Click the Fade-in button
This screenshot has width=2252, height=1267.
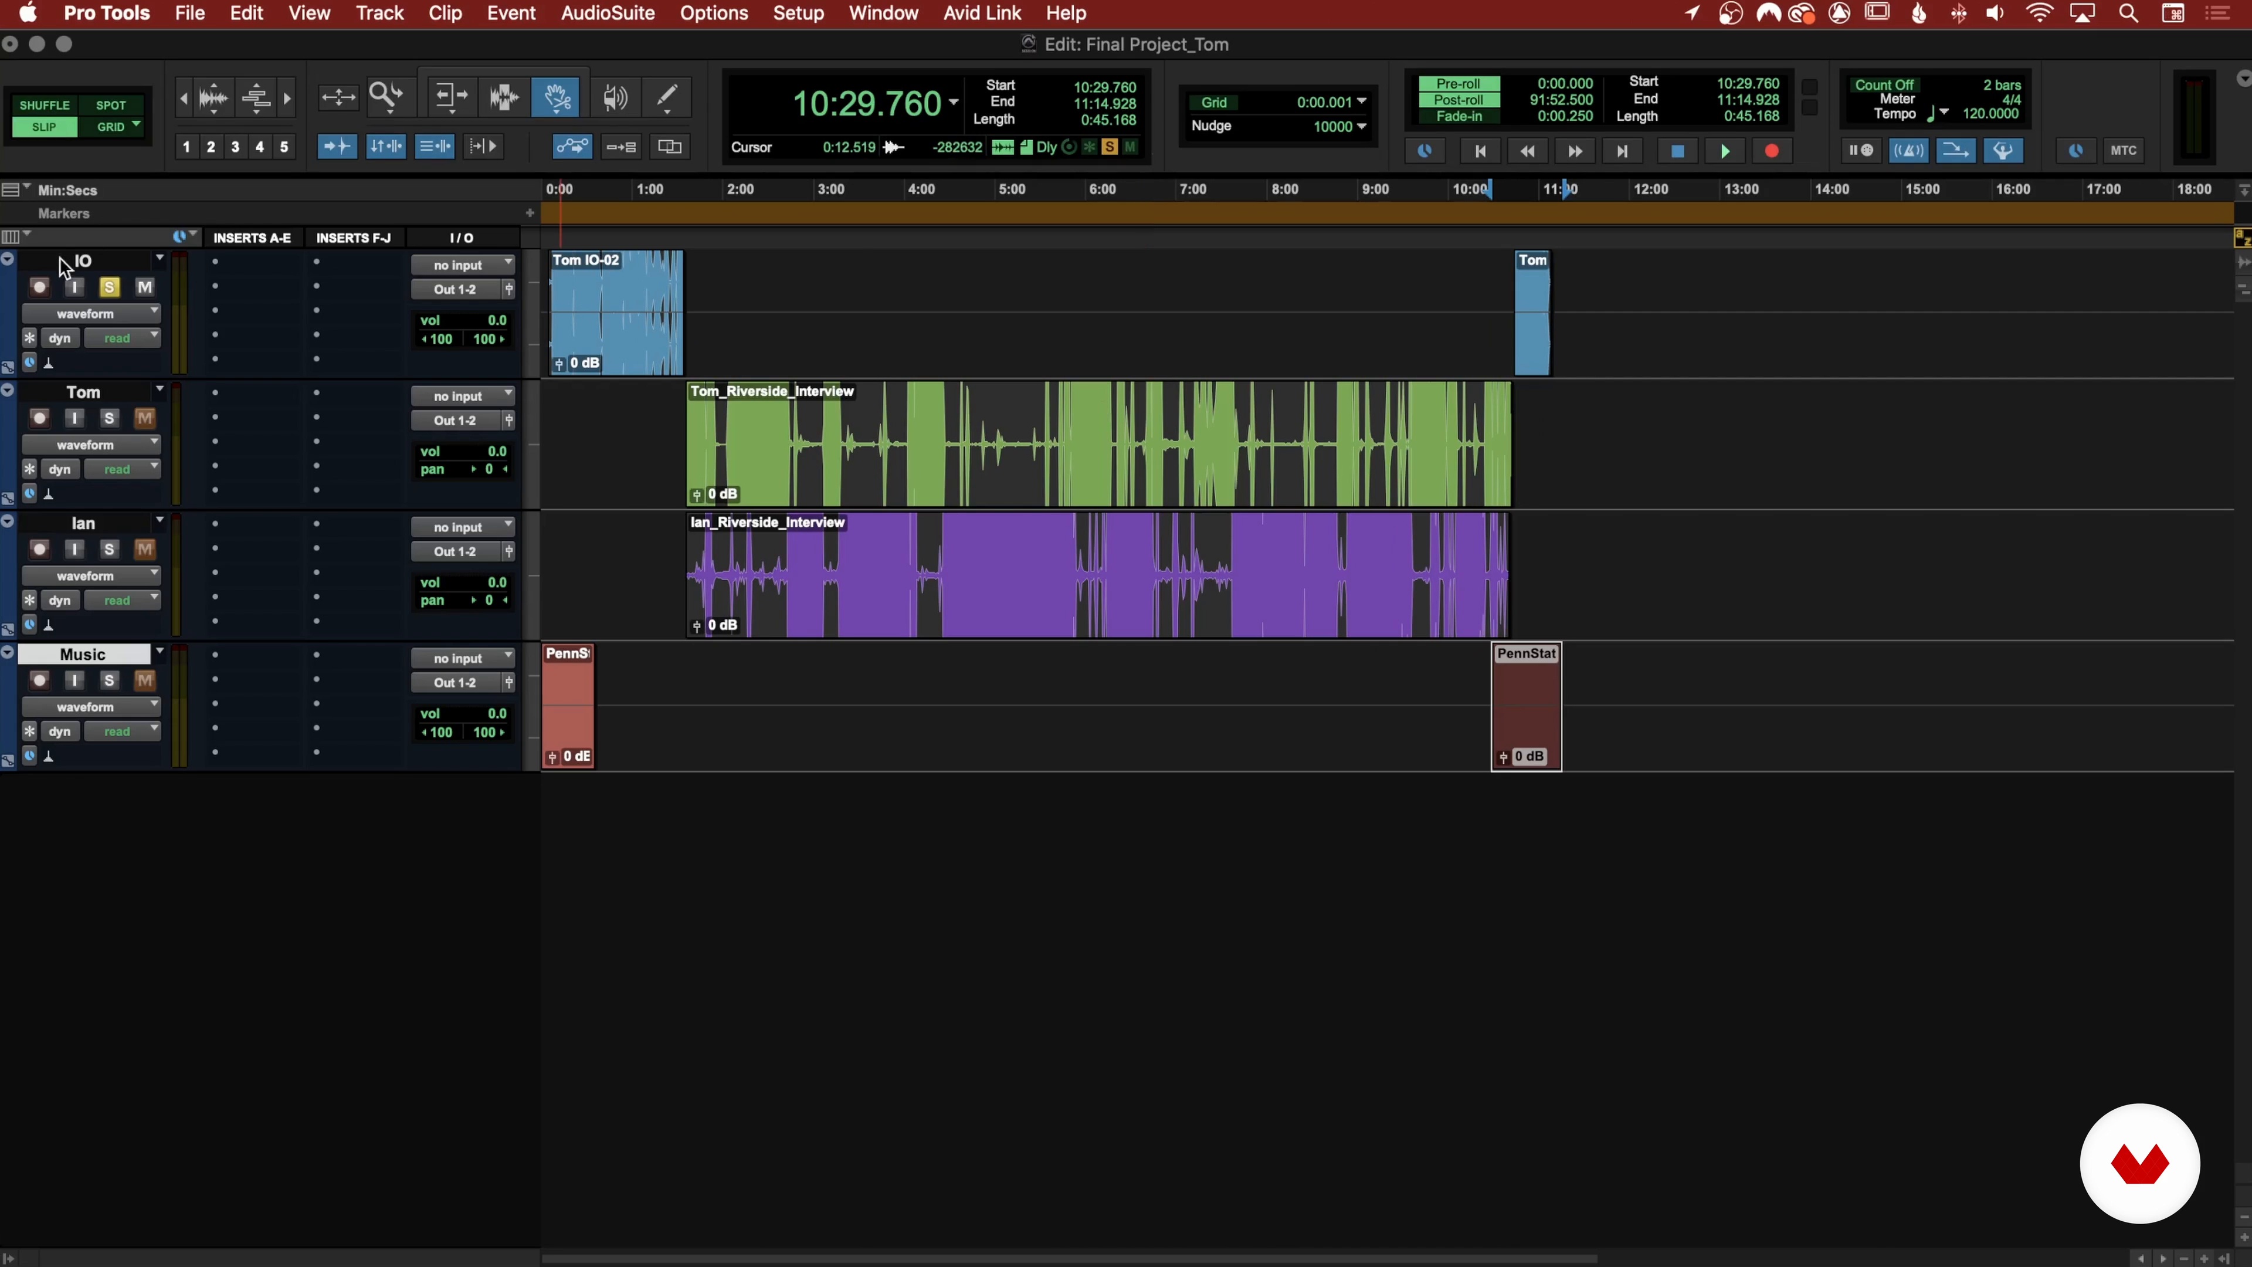coord(1458,116)
